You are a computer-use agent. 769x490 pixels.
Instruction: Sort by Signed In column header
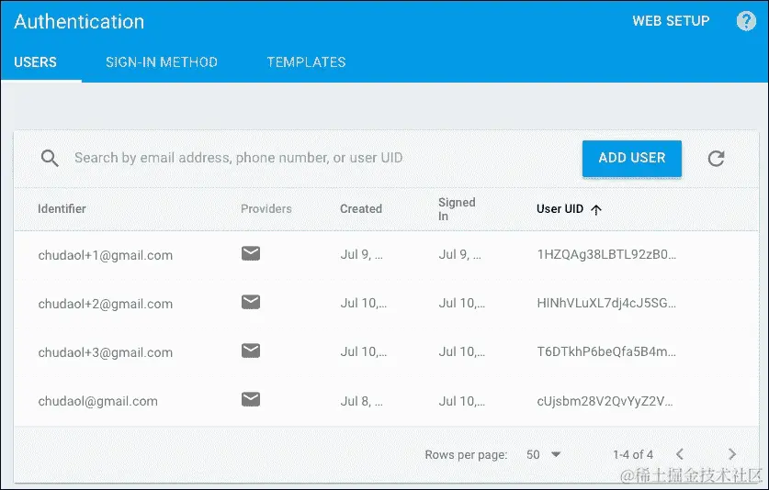click(457, 209)
